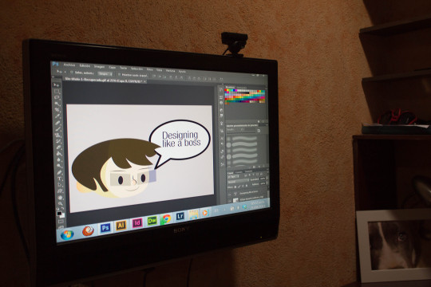Enable Mostrar contr. transf. checkbox
Screen dimensions: 431x287
point(119,74)
